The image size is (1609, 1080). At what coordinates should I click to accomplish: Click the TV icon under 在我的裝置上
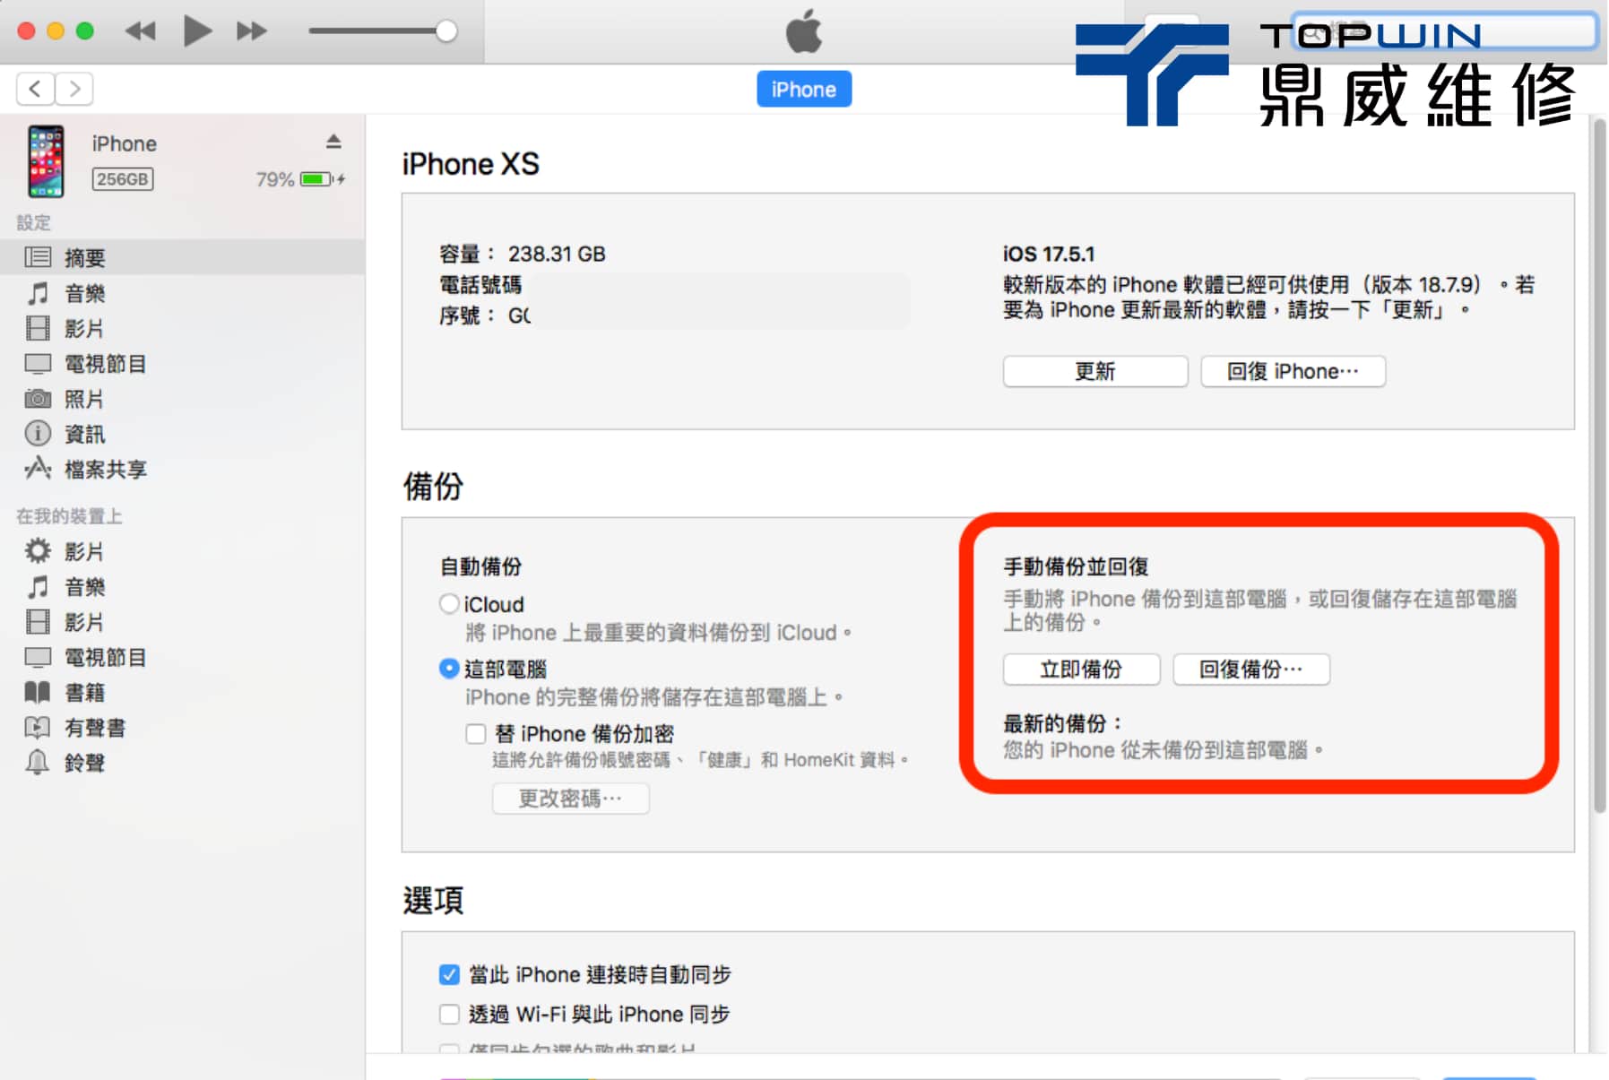pyautogui.click(x=38, y=657)
